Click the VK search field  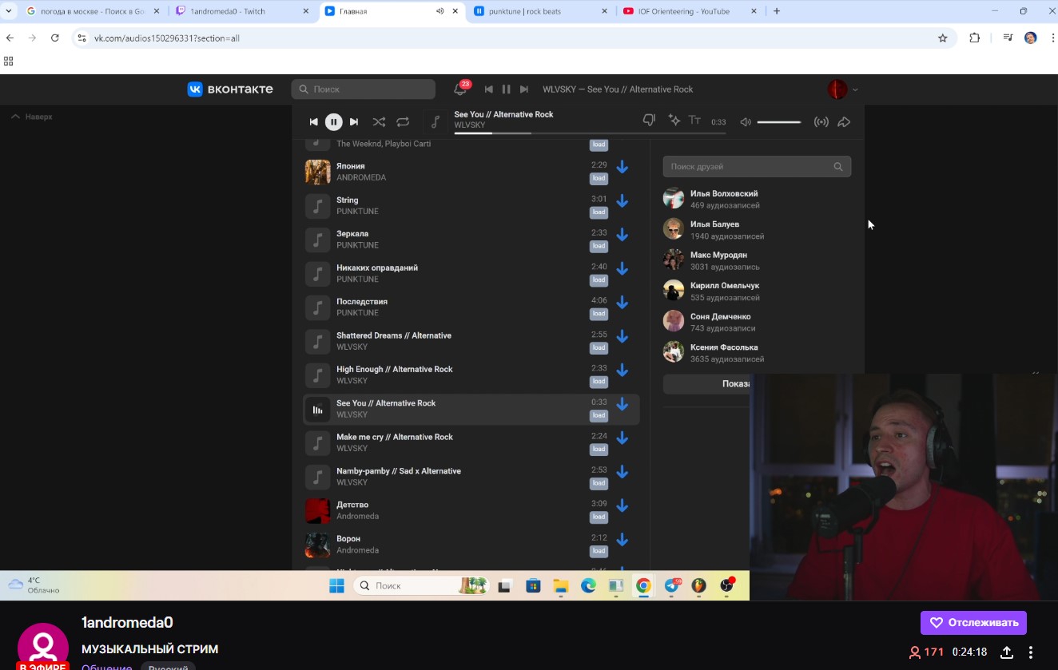363,89
